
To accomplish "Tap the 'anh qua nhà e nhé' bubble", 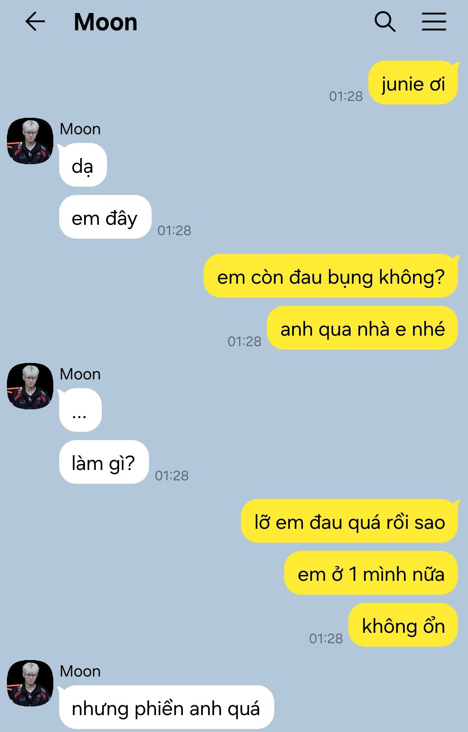I will click(x=362, y=328).
